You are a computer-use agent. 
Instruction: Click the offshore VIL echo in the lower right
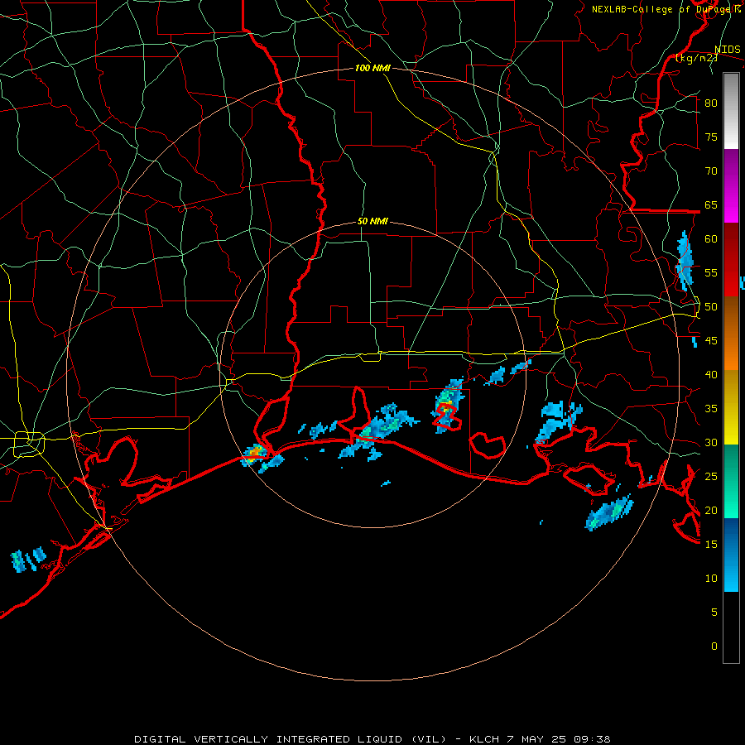[x=609, y=512]
